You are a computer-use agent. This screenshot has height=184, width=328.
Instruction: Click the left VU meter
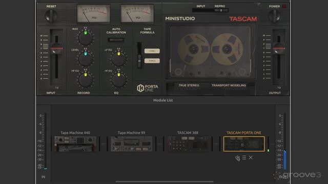coord(93,13)
